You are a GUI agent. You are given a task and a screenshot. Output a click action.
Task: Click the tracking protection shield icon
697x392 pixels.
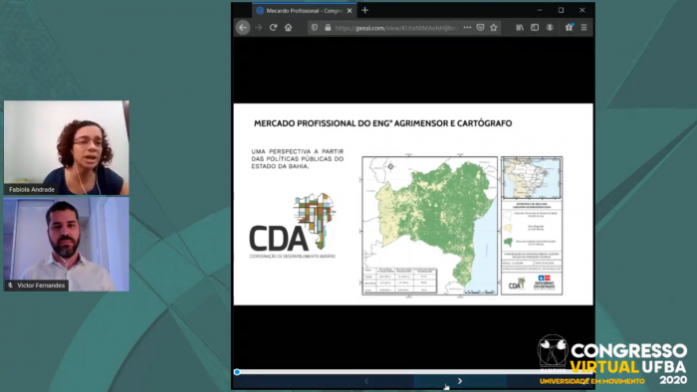[315, 28]
